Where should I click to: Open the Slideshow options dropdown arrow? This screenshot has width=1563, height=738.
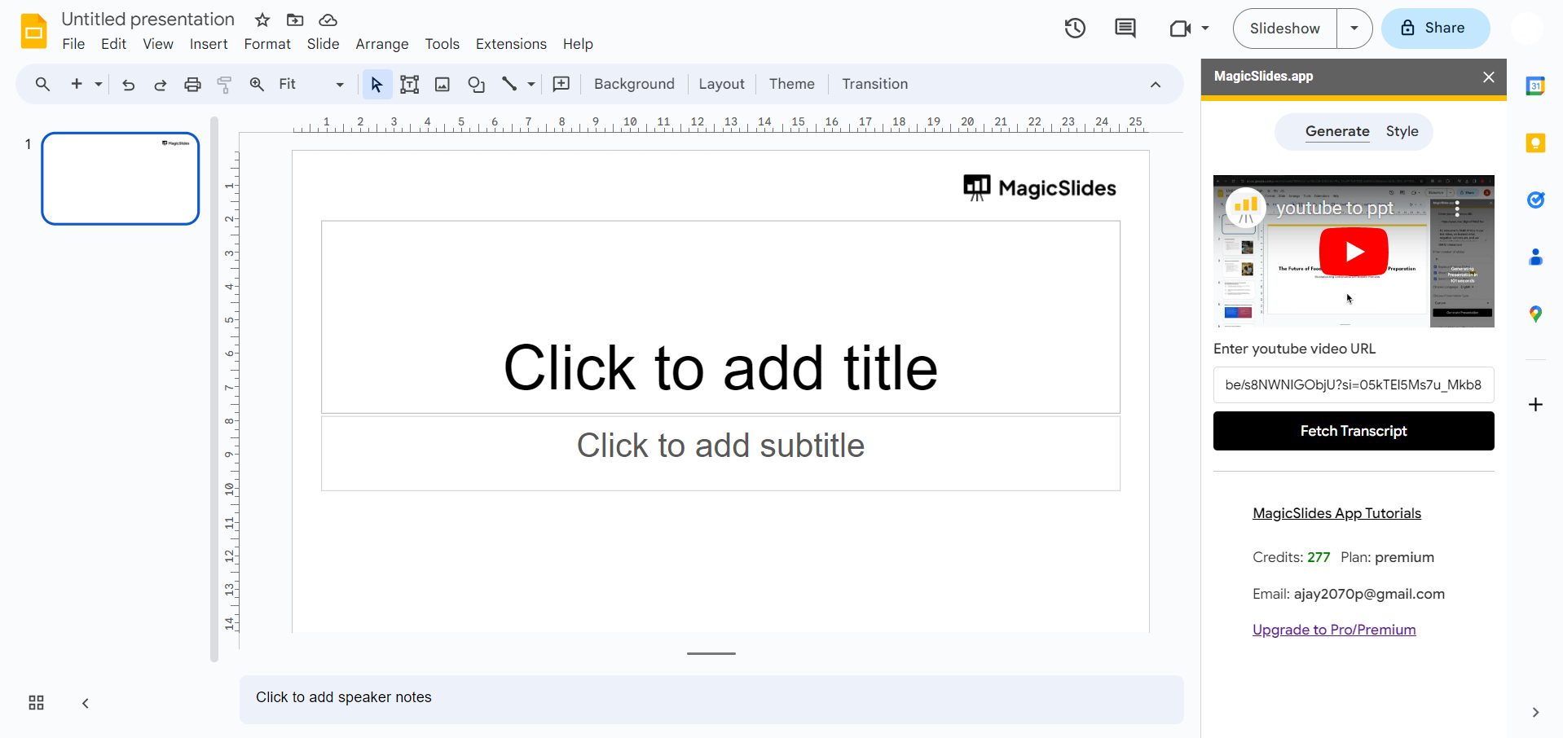pos(1354,29)
